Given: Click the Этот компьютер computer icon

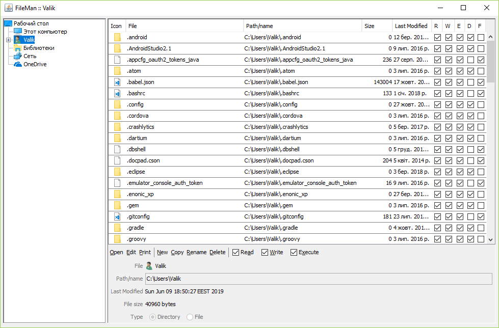Looking at the screenshot, I should coord(18,31).
